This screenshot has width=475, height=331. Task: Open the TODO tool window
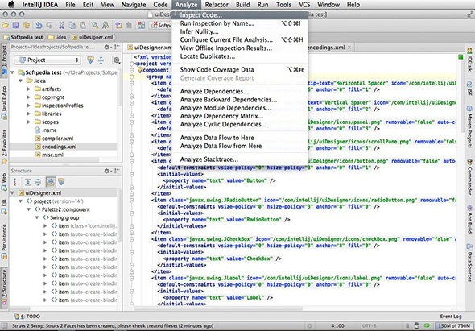pyautogui.click(x=27, y=317)
